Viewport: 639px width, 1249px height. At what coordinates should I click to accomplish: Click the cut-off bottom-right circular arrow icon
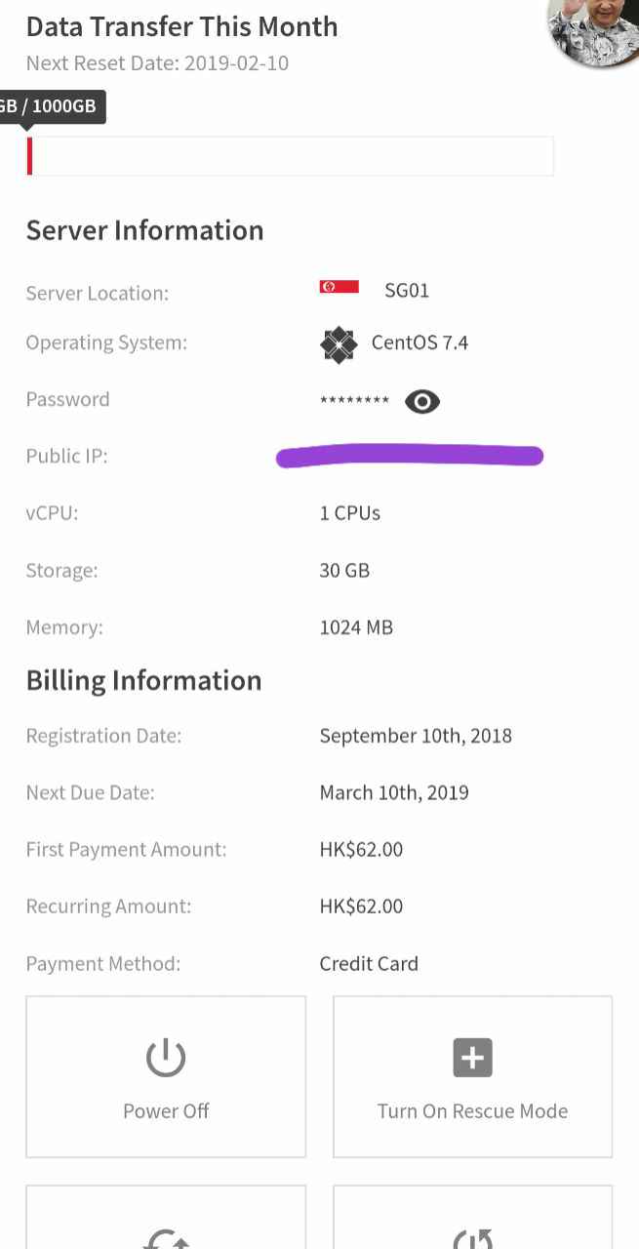[x=472, y=1237]
